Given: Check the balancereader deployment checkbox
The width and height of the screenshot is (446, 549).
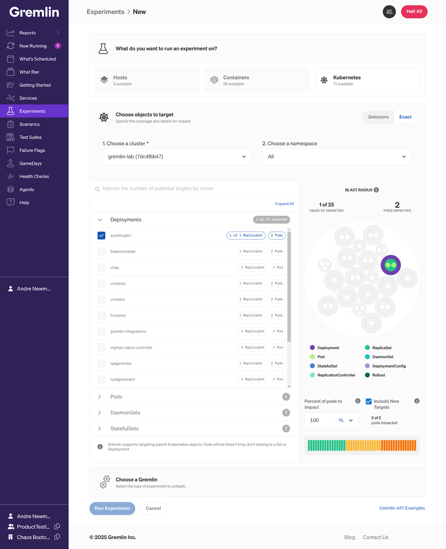Looking at the screenshot, I should point(101,251).
